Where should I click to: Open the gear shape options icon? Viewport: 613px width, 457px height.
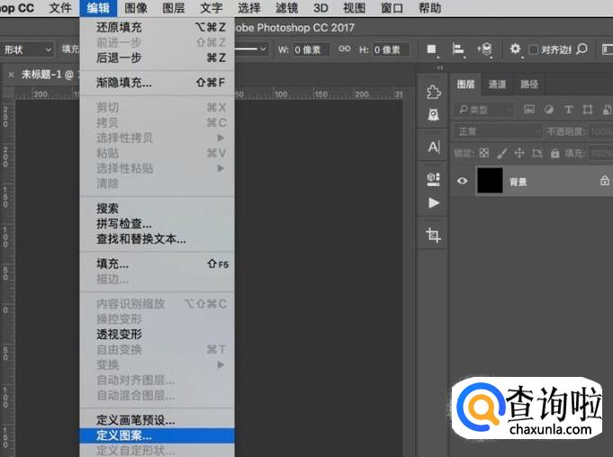(x=515, y=49)
